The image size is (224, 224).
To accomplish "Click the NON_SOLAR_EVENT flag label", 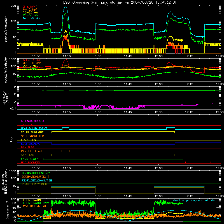I will pos(34,129).
